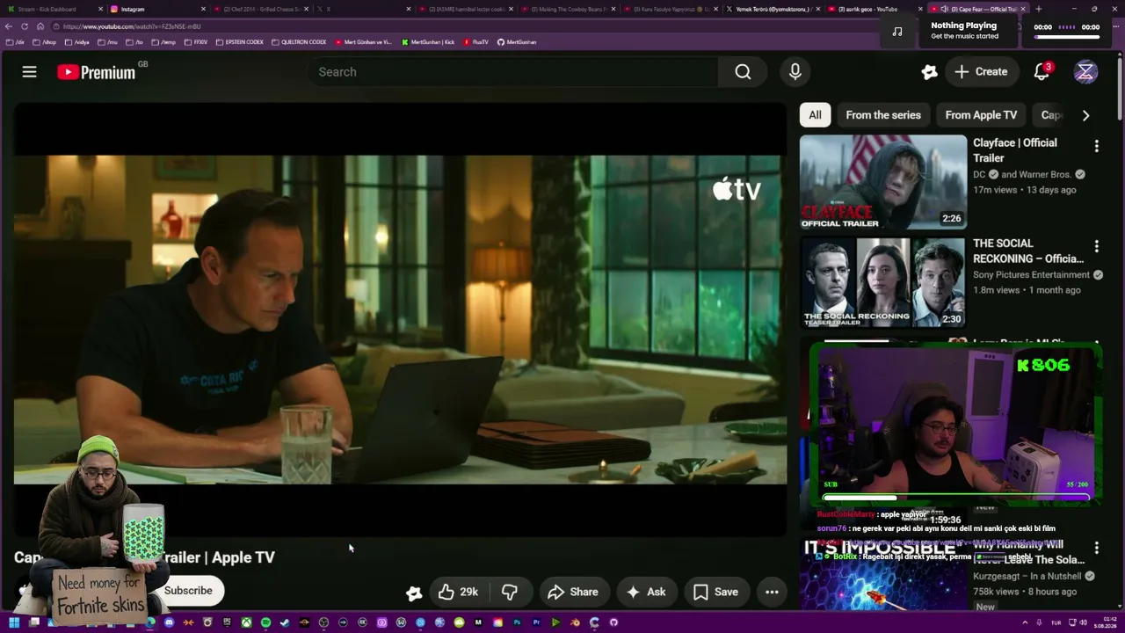Viewport: 1125px width, 633px height.
Task: Open the /dir bookmark folder
Action: pos(15,42)
